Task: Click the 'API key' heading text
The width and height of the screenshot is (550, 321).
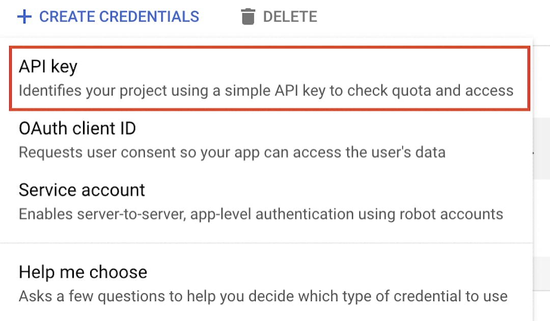Action: [48, 67]
